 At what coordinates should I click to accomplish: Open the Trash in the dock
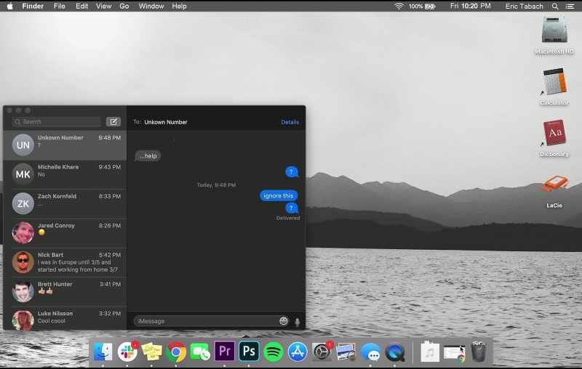pyautogui.click(x=479, y=352)
